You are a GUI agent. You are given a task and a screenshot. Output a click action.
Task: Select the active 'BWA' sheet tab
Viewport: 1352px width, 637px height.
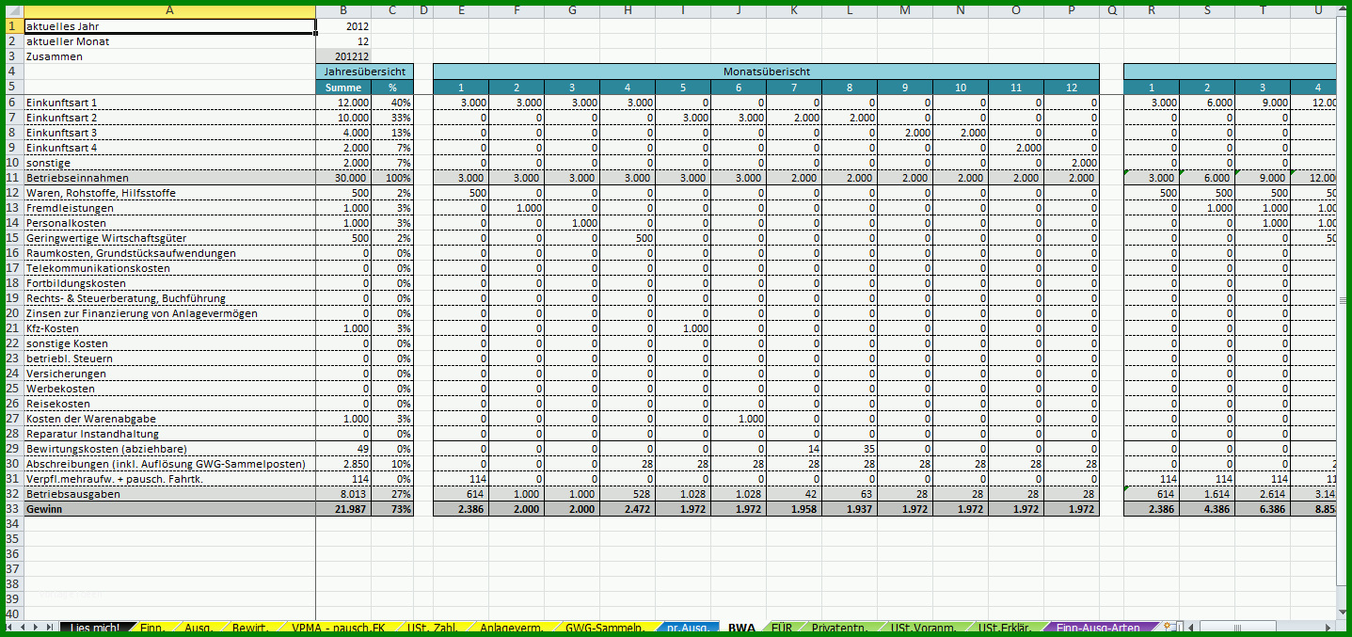[x=741, y=628]
